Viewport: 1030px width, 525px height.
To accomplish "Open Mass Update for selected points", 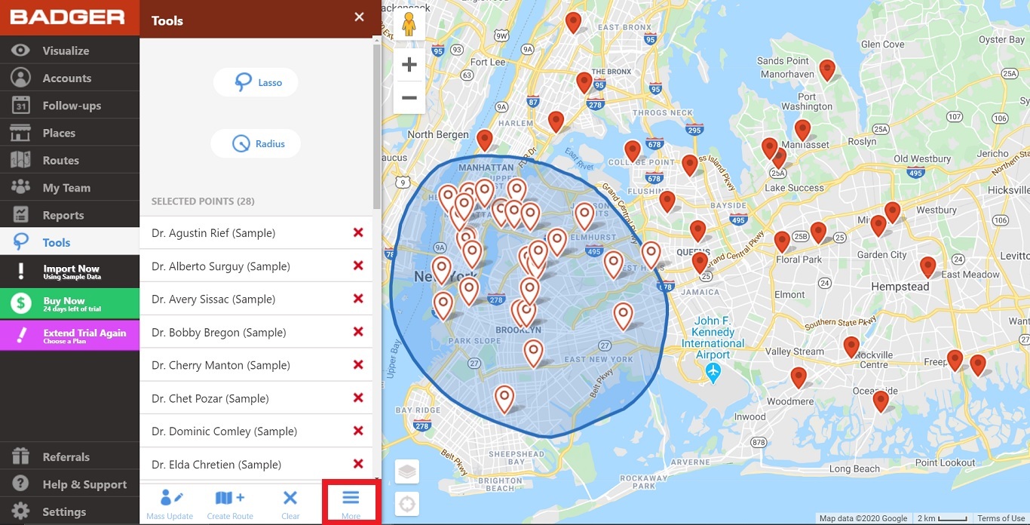I will (x=170, y=502).
